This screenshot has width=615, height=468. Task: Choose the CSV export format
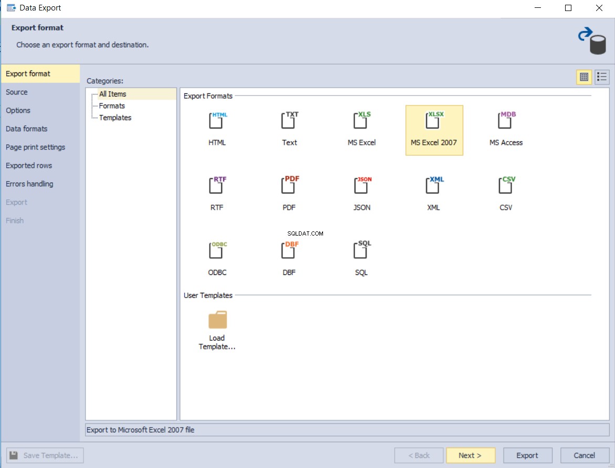point(506,185)
